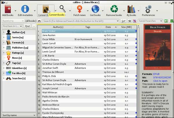
Task: Select For Alice [6] category
Action: pyautogui.click(x=19, y=73)
